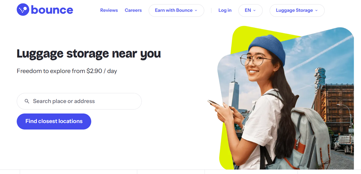The image size is (361, 174).
Task: Click the Log in link
Action: click(x=225, y=10)
